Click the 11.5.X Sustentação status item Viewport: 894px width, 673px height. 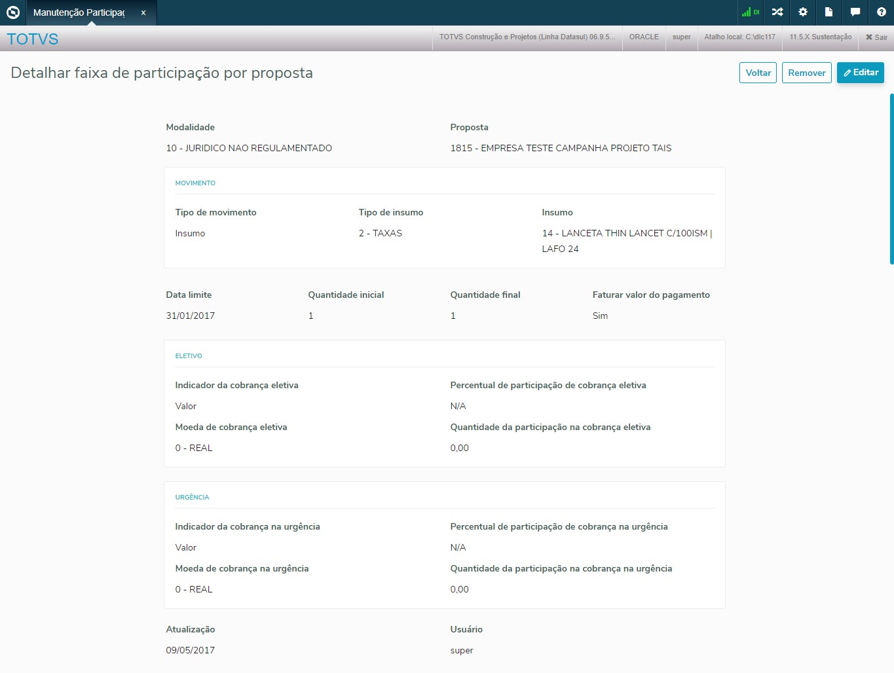tap(820, 37)
